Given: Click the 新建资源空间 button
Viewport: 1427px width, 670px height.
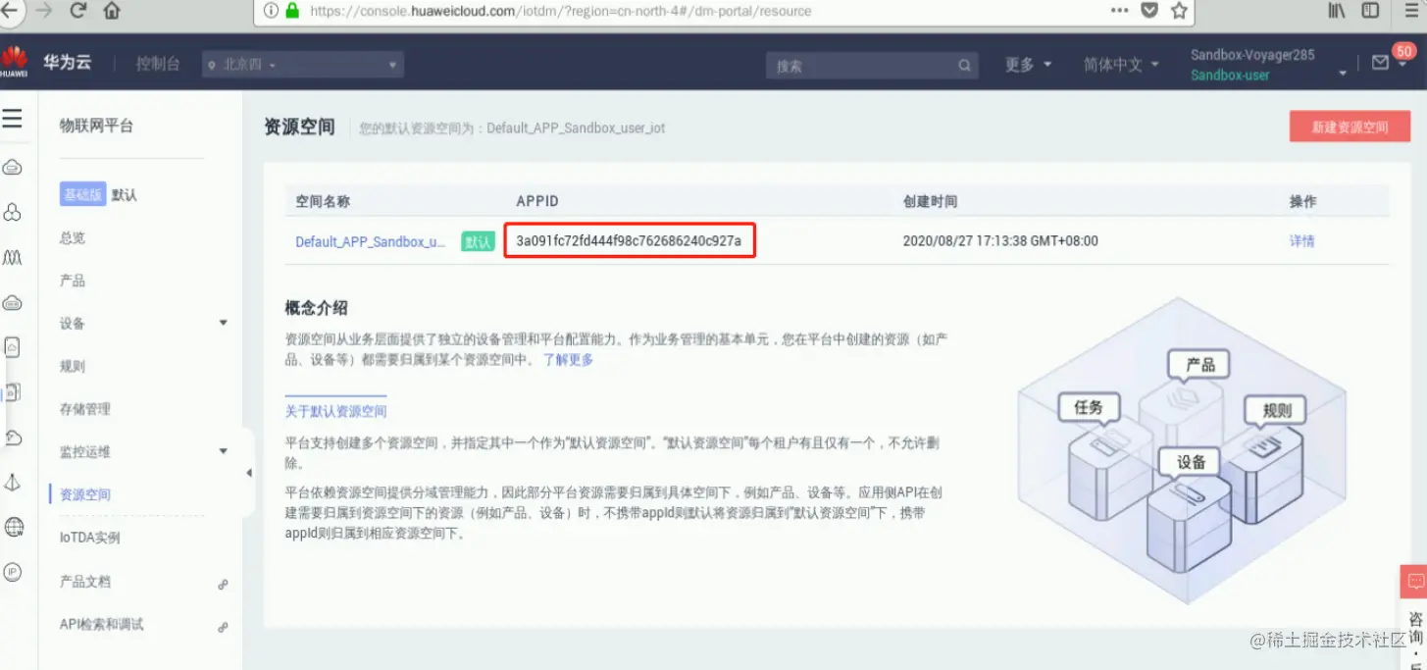Looking at the screenshot, I should pos(1350,127).
